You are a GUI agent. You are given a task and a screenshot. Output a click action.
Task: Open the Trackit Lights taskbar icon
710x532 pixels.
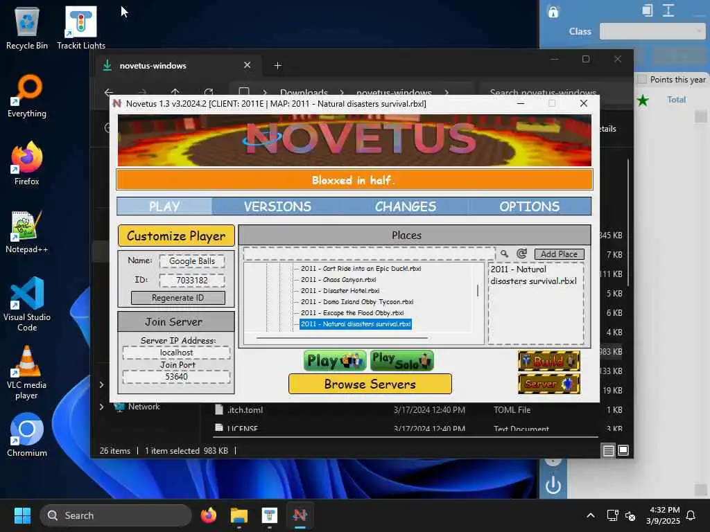click(x=270, y=515)
